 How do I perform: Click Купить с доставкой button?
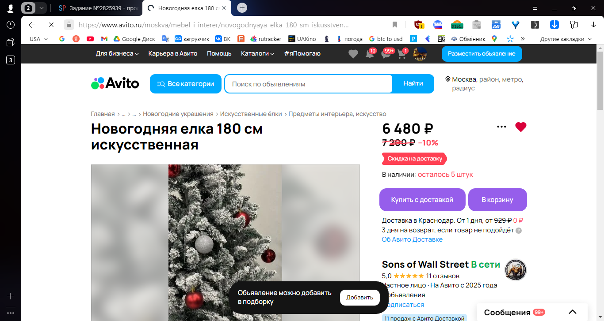click(x=422, y=200)
